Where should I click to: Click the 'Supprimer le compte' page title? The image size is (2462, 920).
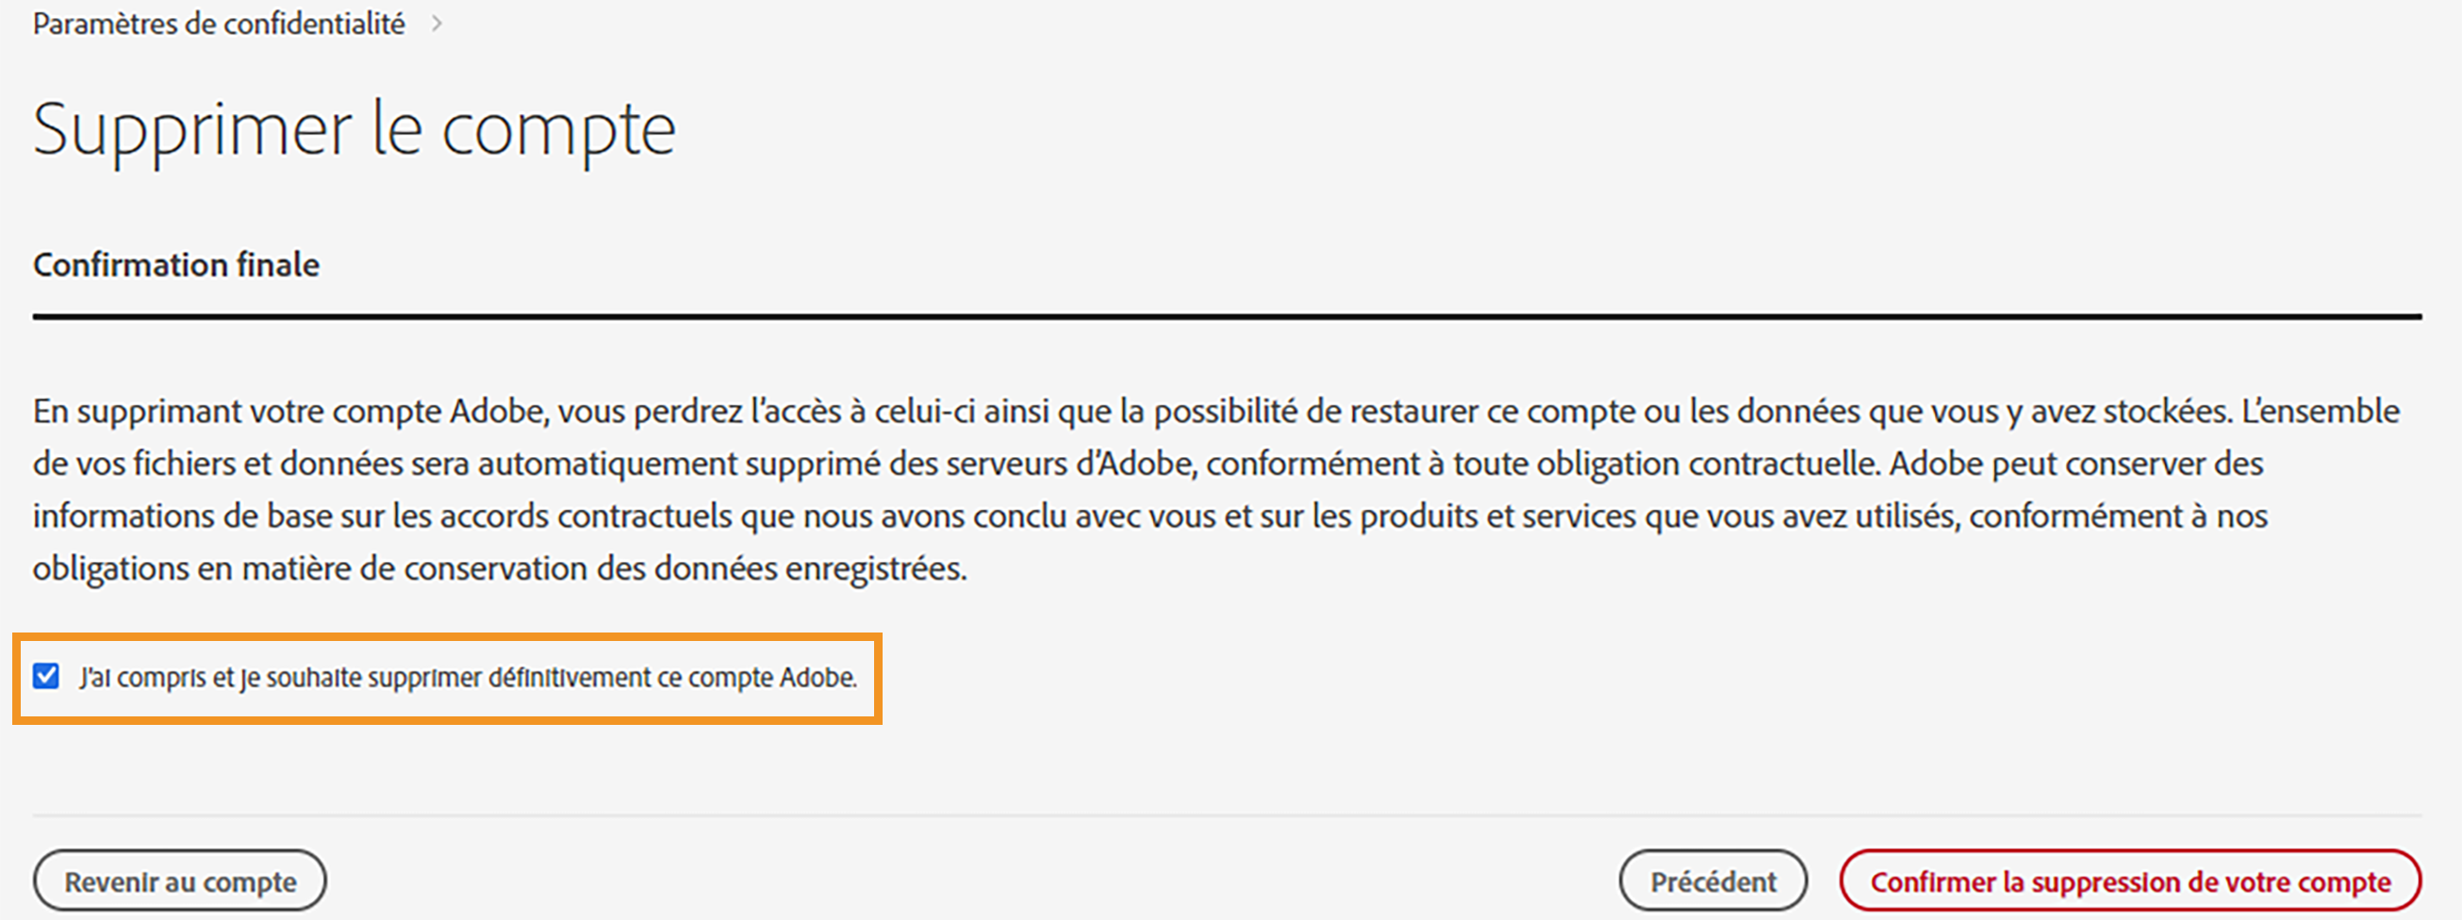pyautogui.click(x=354, y=130)
